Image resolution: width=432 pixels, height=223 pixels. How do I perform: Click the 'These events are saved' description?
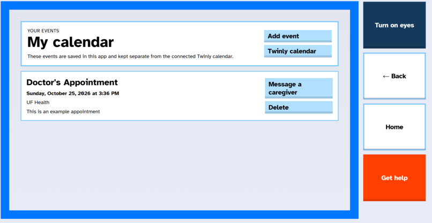(x=130, y=57)
